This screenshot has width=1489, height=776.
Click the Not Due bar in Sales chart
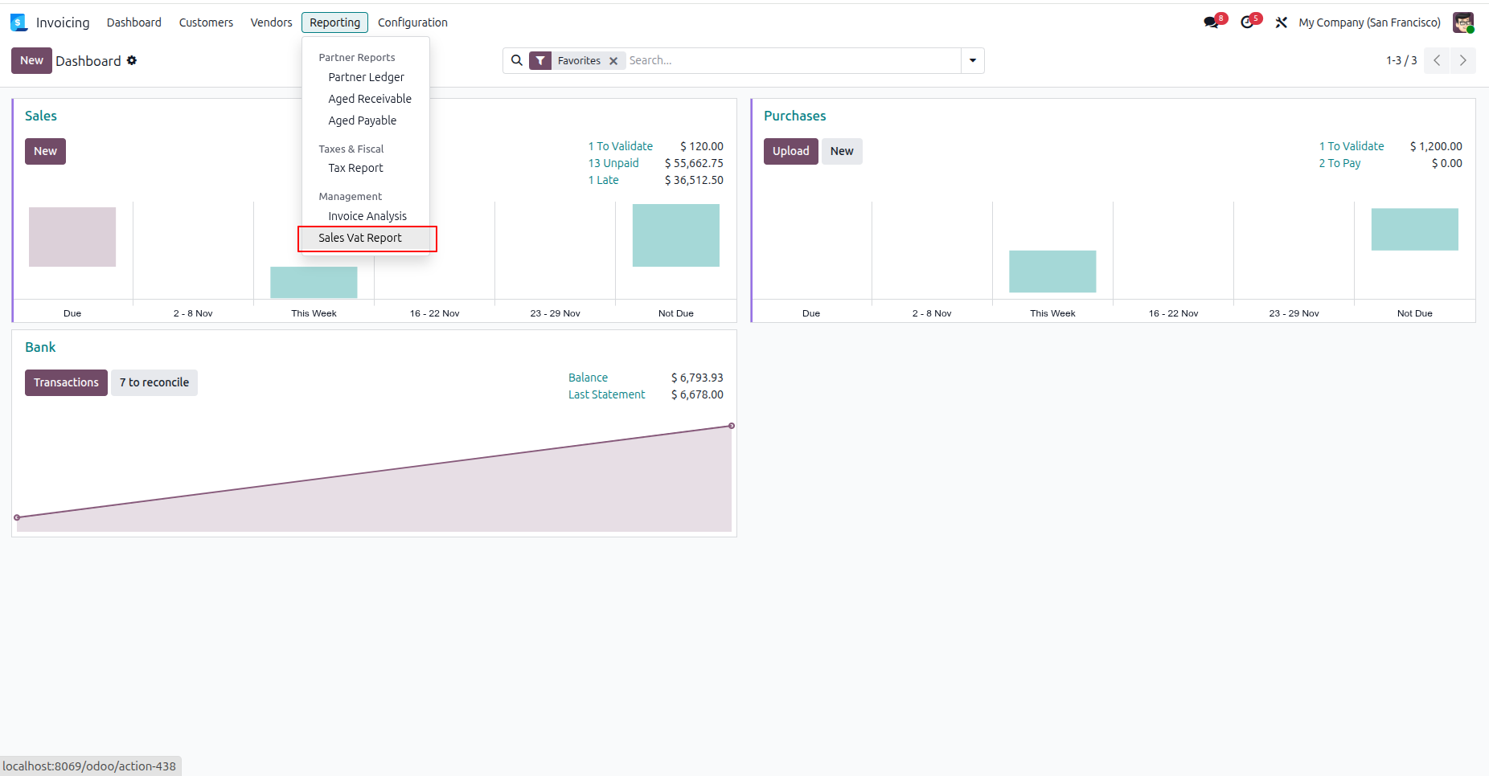[676, 235]
